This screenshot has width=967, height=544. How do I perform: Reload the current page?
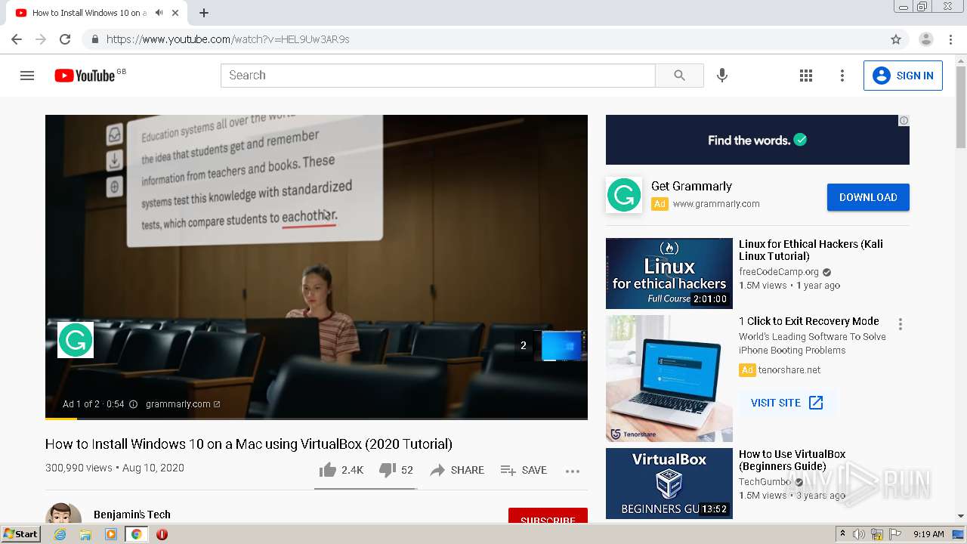65,39
